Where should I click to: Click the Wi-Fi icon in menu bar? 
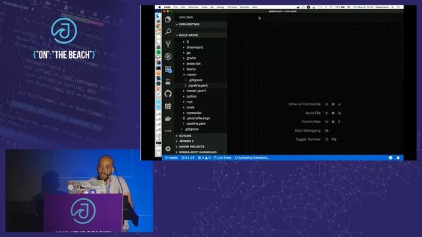click(331, 7)
